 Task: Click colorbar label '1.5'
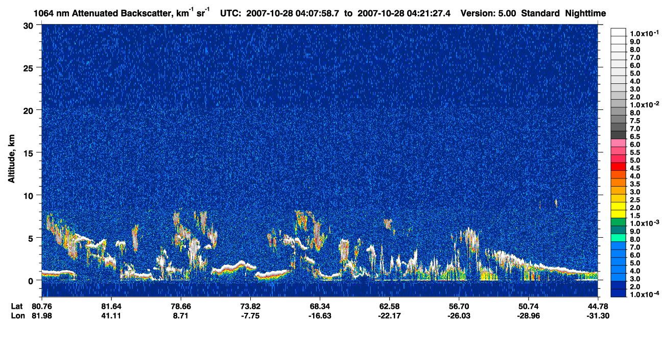635,215
